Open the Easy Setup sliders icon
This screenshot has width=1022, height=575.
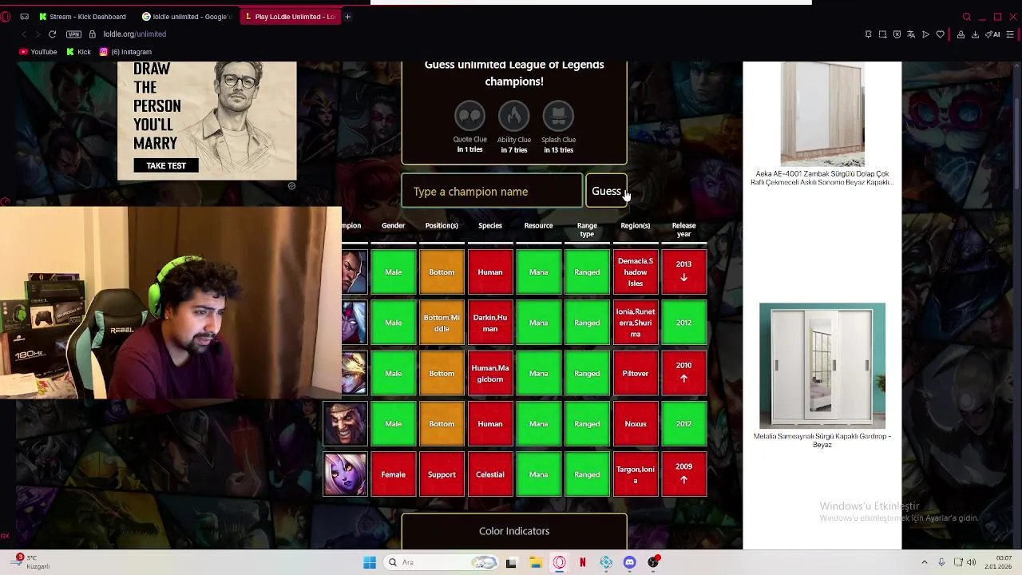tap(1010, 34)
